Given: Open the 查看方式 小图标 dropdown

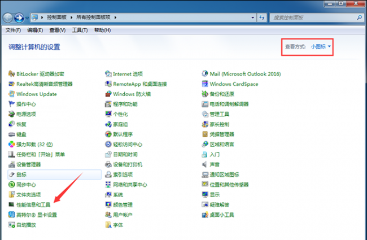Looking at the screenshot, I should [321, 47].
